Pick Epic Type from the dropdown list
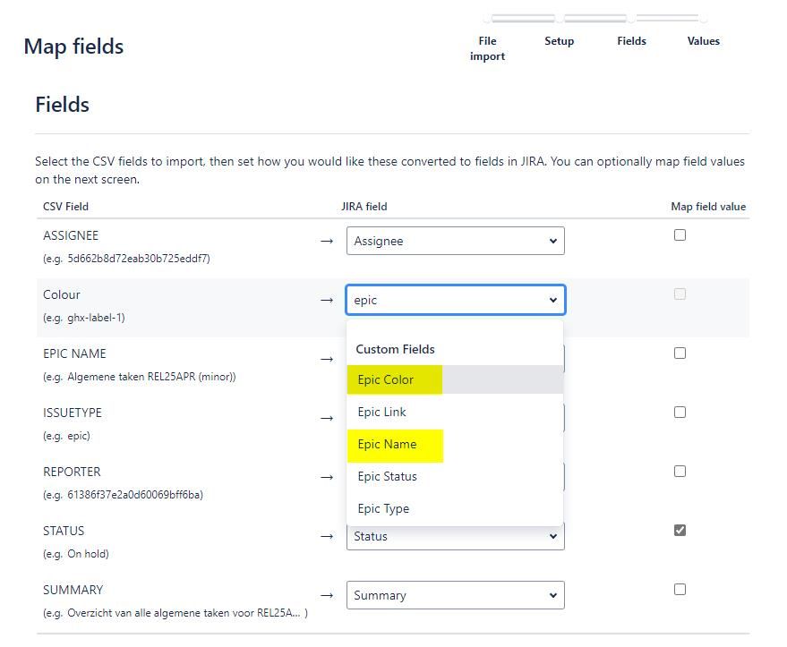The width and height of the screenshot is (787, 647). [x=455, y=508]
